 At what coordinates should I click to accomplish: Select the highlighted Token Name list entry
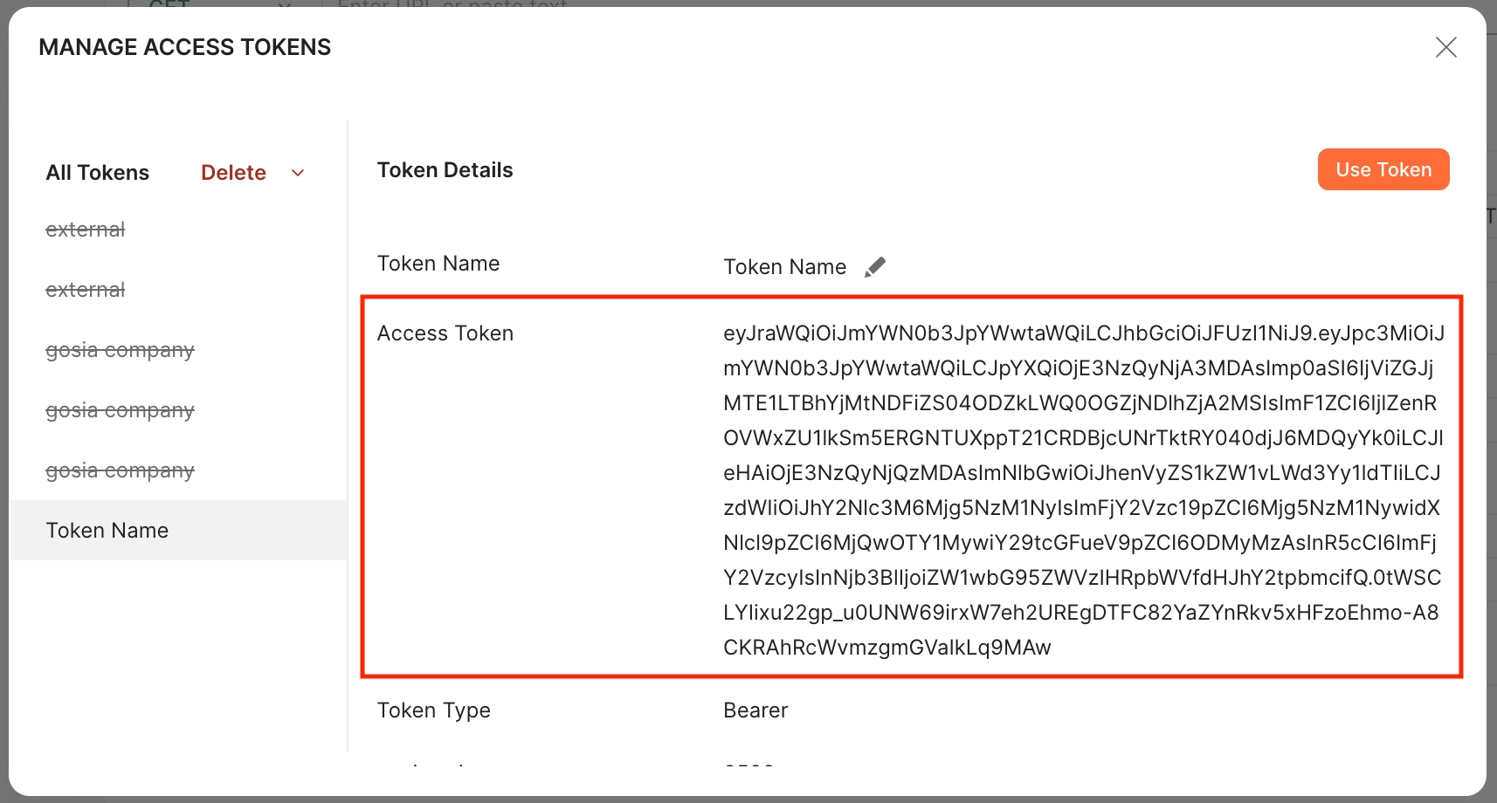[179, 530]
